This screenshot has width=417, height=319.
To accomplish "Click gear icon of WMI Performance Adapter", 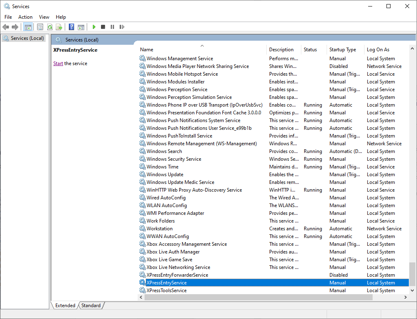I will [143, 213].
